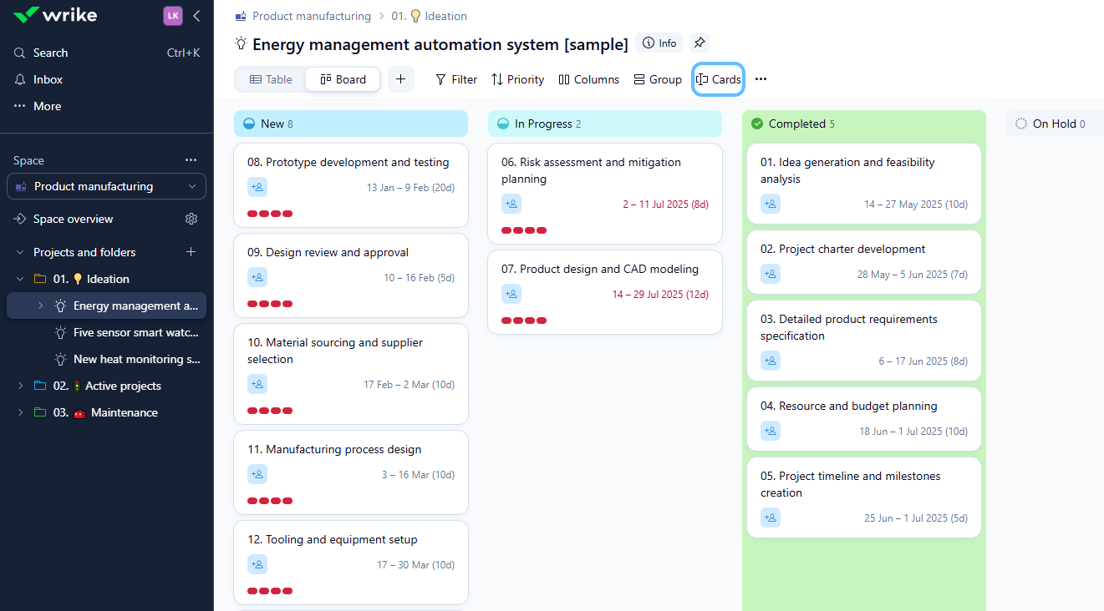Image resolution: width=1104 pixels, height=611 pixels.
Task: Pin the Energy management automation system view
Action: pos(700,43)
